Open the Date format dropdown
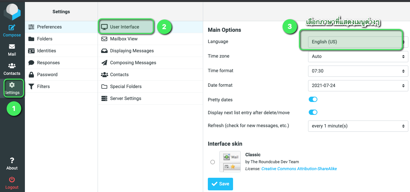This screenshot has width=410, height=192. [358, 85]
